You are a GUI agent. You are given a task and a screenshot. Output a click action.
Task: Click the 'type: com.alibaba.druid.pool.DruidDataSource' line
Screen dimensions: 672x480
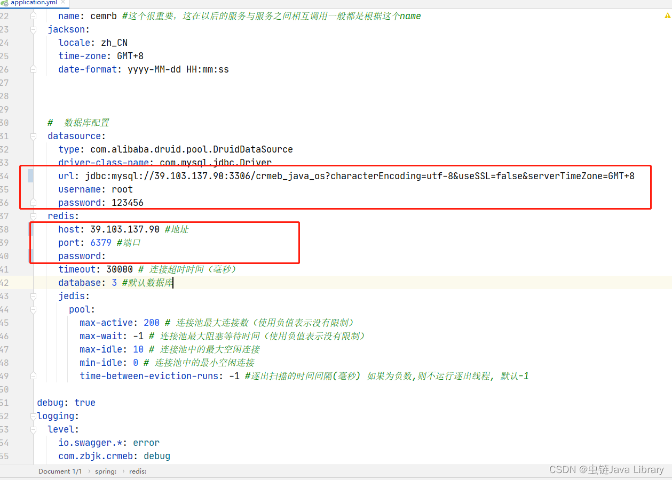click(176, 149)
